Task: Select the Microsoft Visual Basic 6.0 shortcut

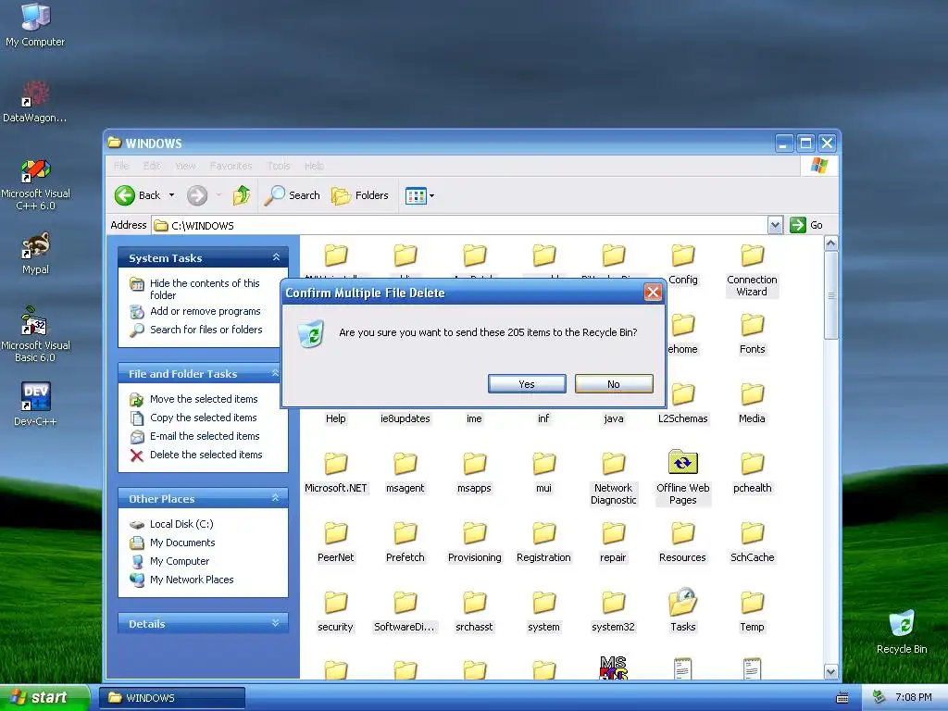Action: tap(35, 334)
